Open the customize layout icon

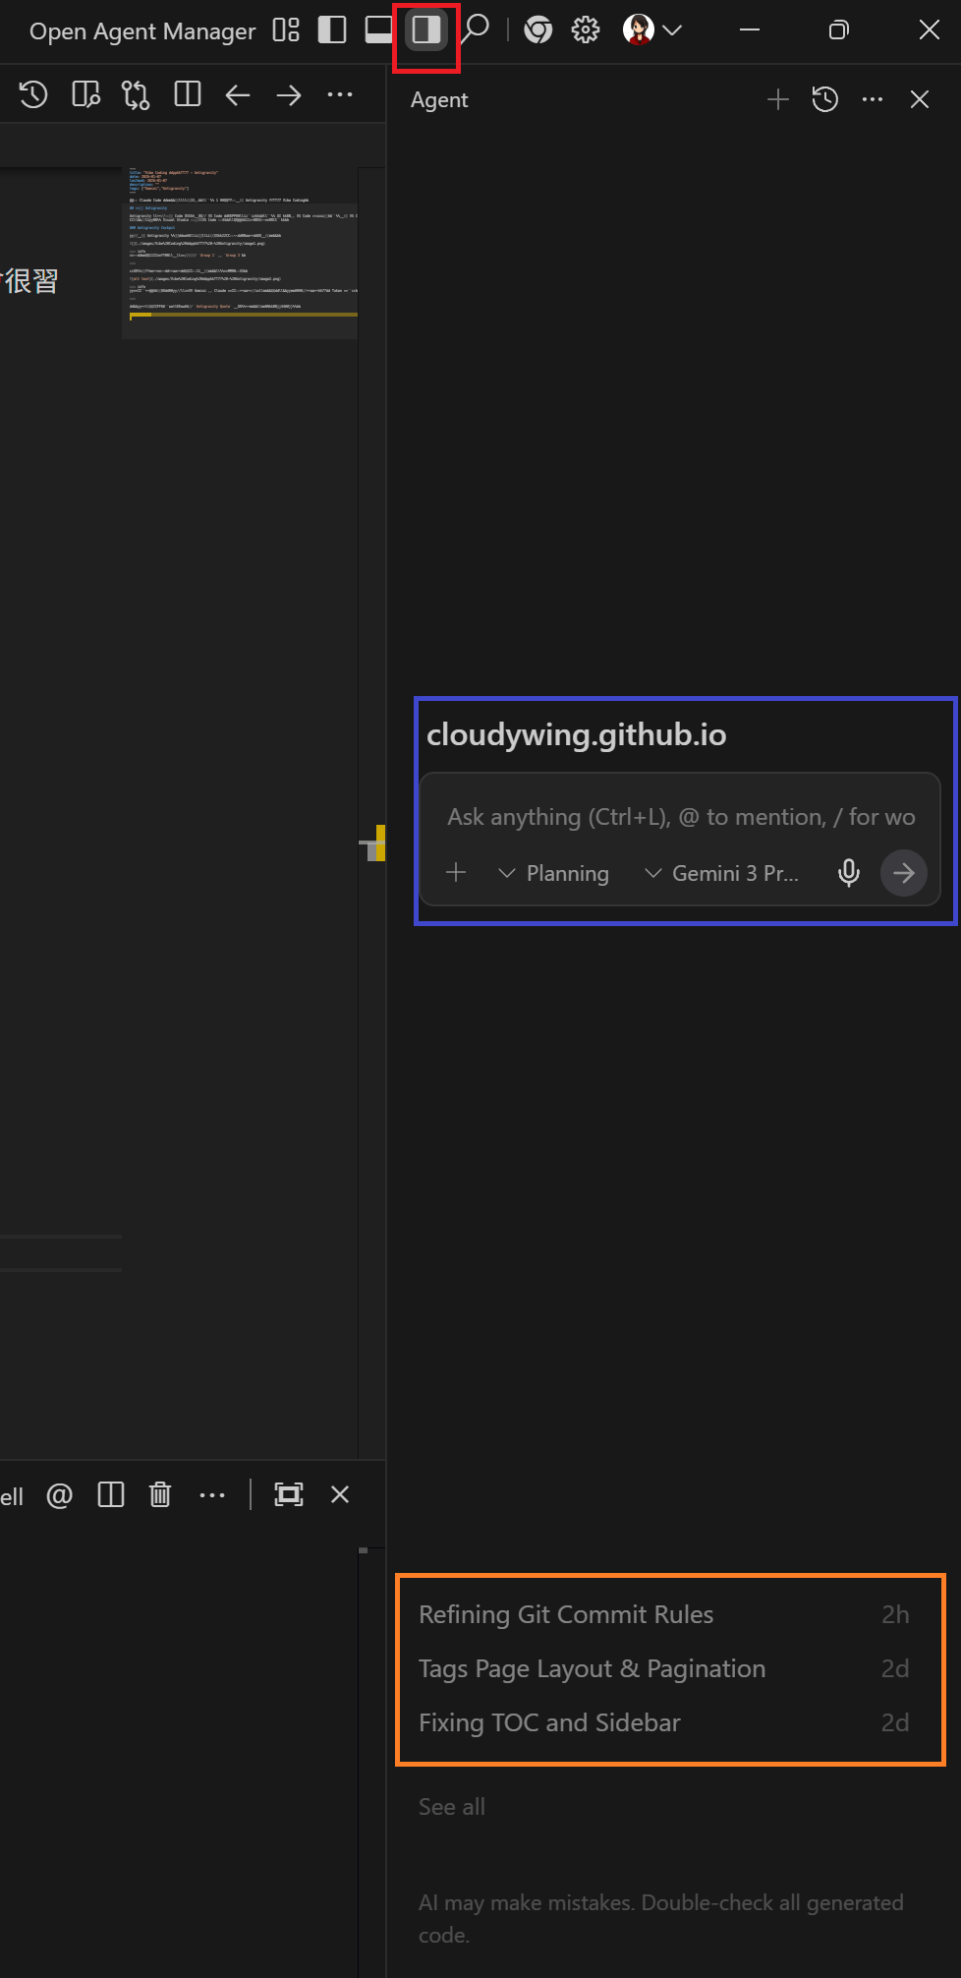286,30
